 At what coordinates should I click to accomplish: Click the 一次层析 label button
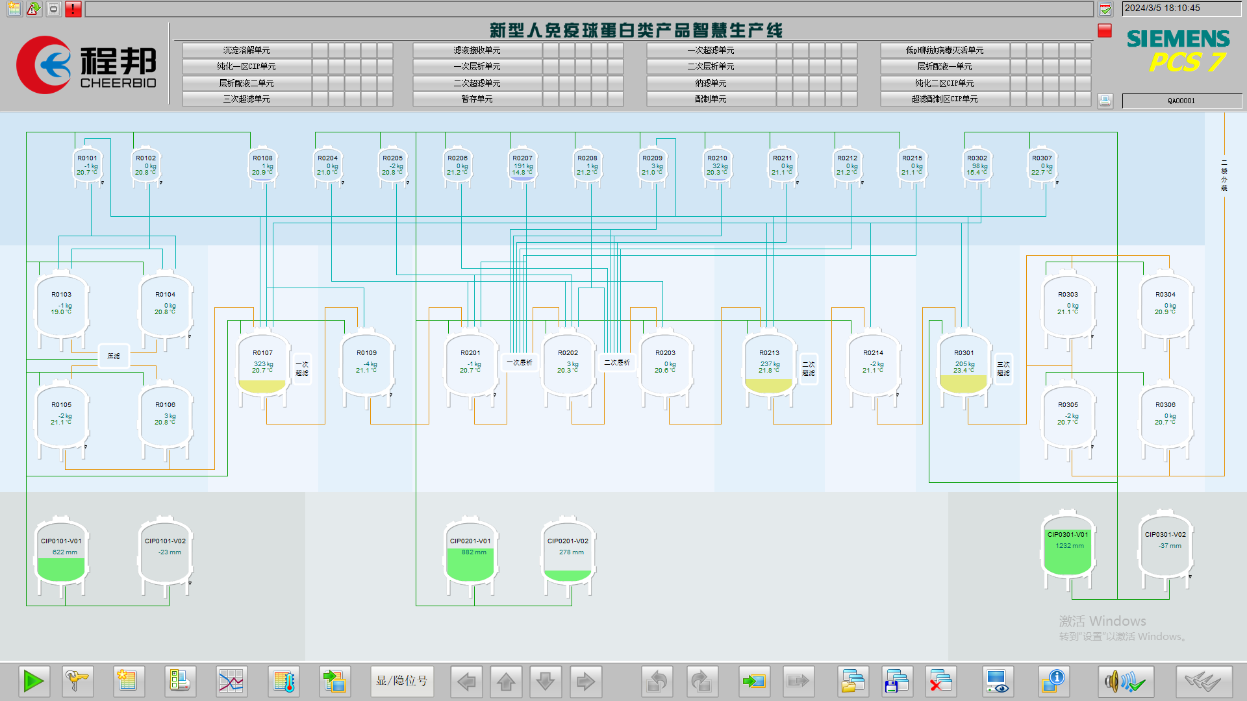[x=519, y=362]
